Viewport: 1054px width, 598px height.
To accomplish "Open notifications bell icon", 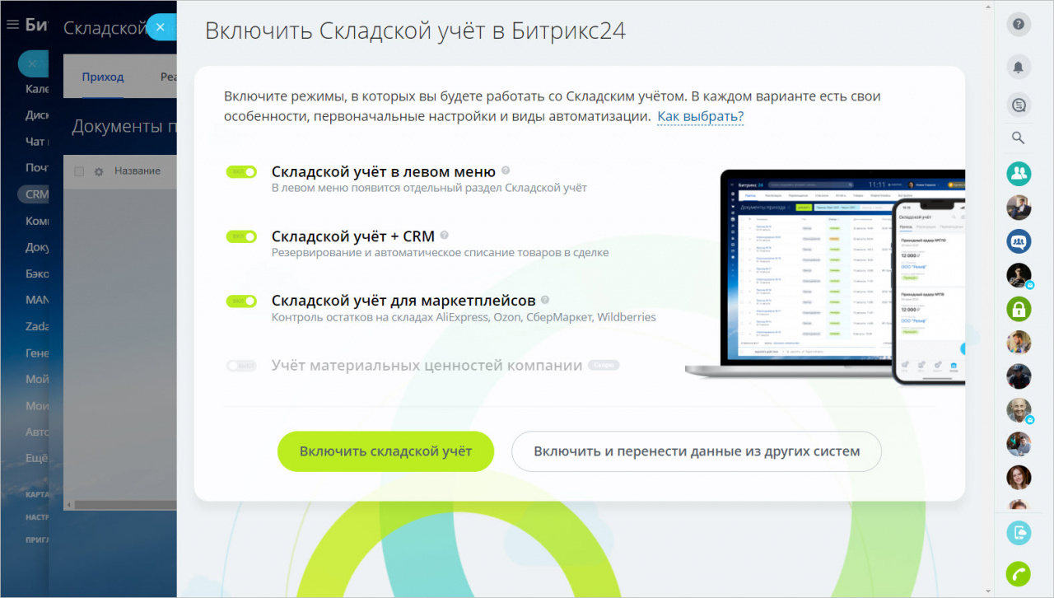I will click(1019, 68).
